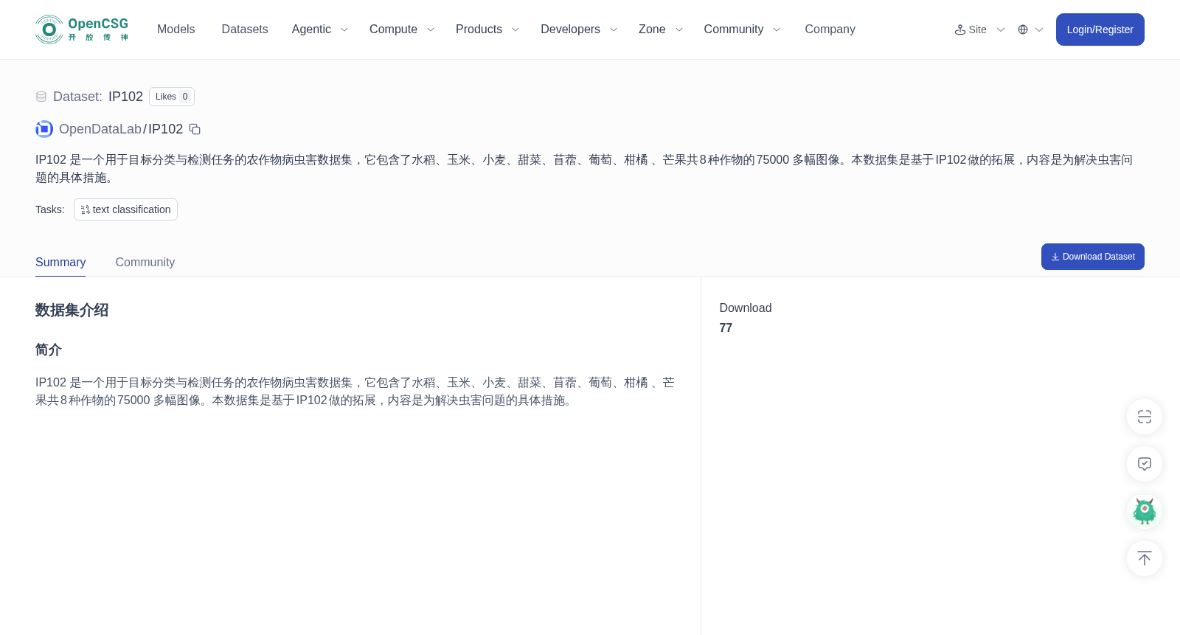This screenshot has width=1180, height=635.
Task: Expand the Compute menu
Action: pos(402,30)
